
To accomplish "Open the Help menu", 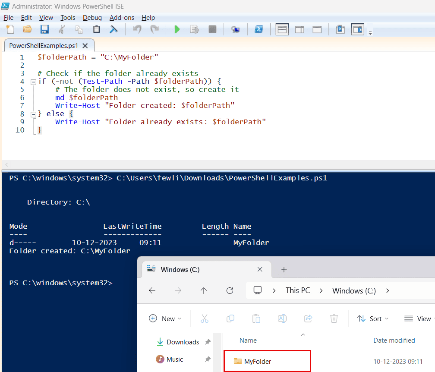I will point(148,18).
